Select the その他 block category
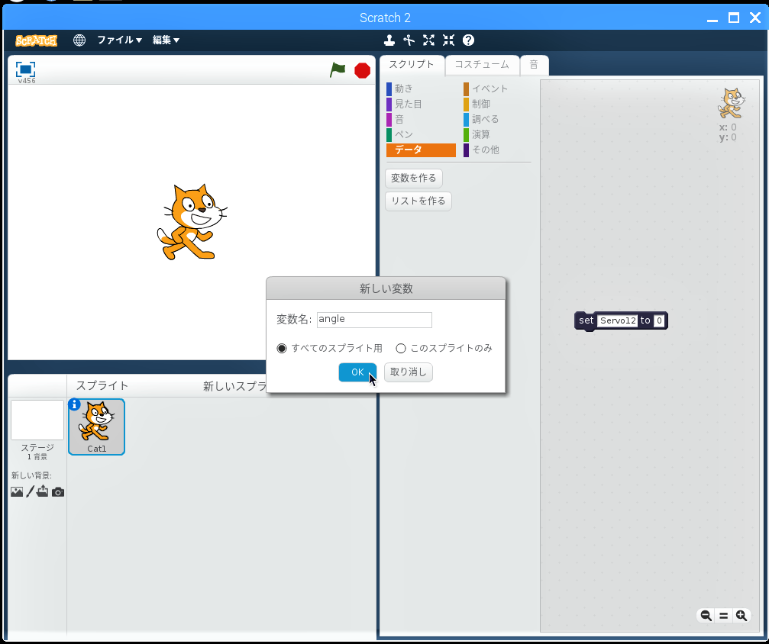Viewport: 769px width, 644px height. pyautogui.click(x=497, y=150)
